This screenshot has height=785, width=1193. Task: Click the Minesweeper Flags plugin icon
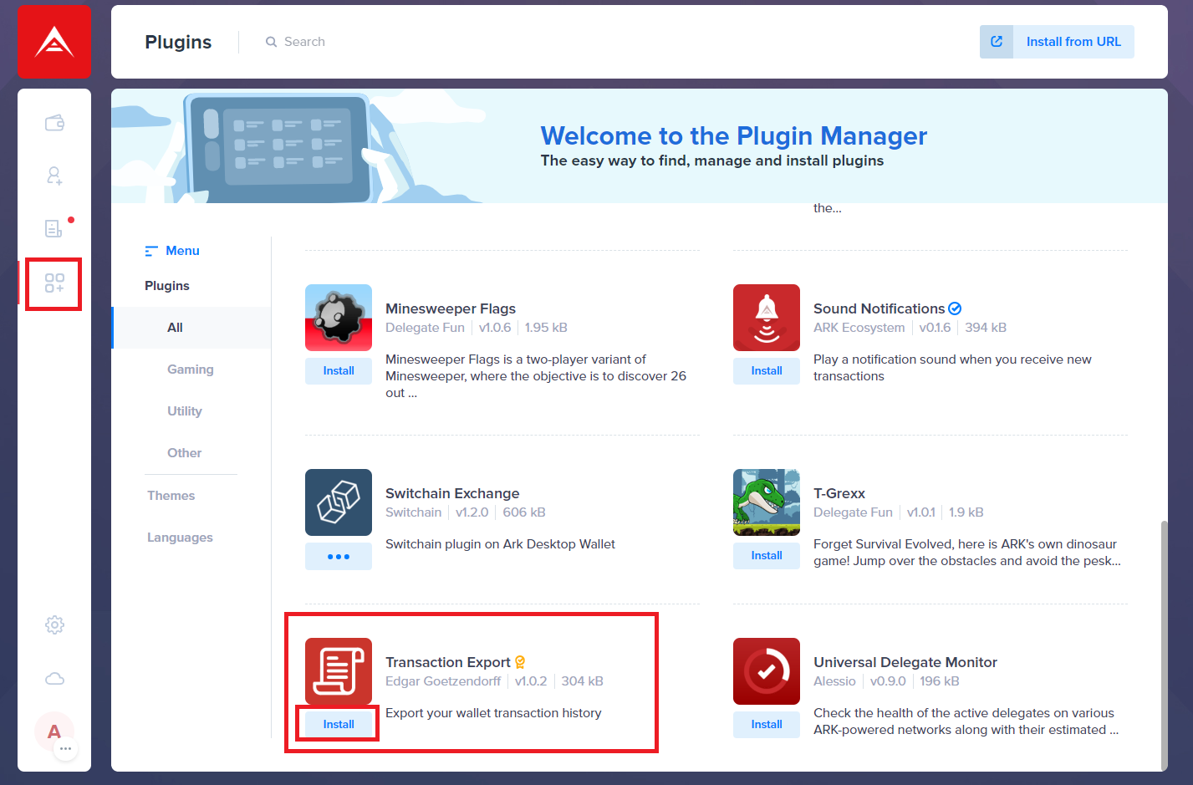(339, 318)
